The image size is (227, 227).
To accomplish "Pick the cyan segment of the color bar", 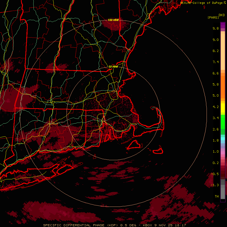I will [223, 138].
